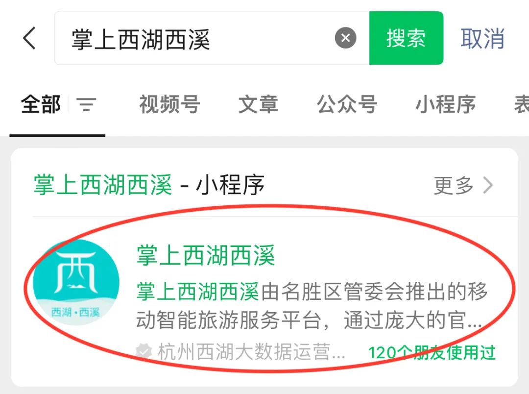Tap the 120个朋友使用过 label
The height and width of the screenshot is (394, 529).
click(x=432, y=352)
